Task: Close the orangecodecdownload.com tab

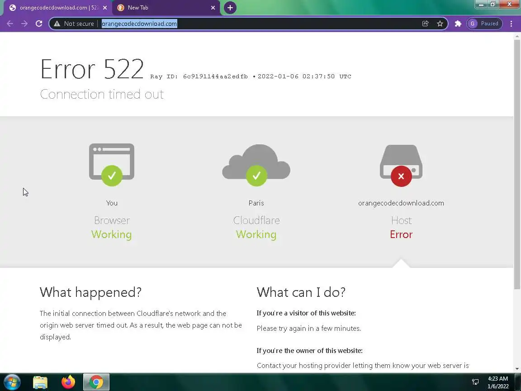Action: coord(105,8)
